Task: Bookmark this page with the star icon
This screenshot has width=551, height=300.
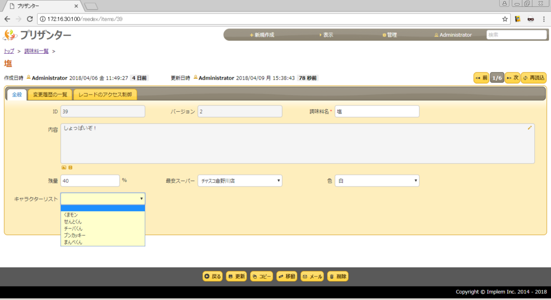Action: (x=505, y=19)
